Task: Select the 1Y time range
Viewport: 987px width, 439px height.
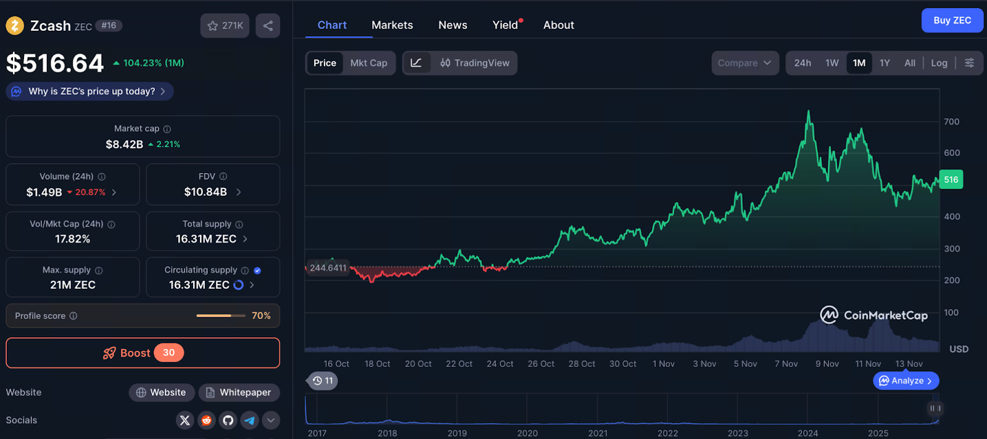Action: coord(885,63)
